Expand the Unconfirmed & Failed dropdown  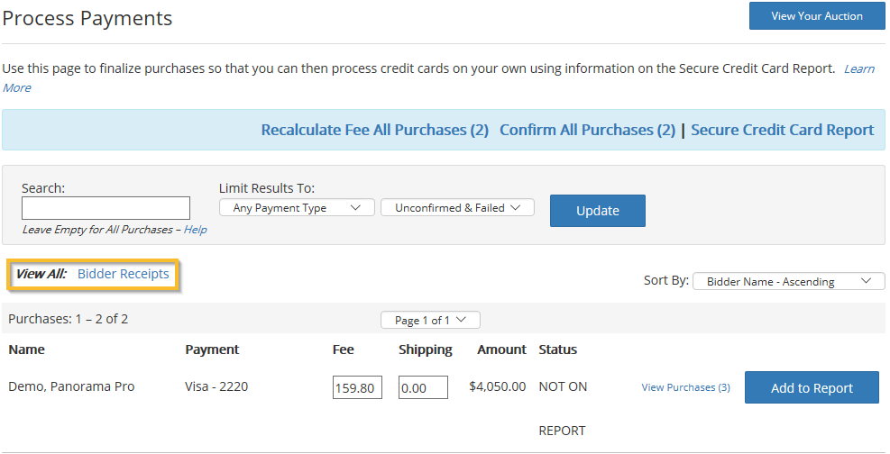coord(457,208)
